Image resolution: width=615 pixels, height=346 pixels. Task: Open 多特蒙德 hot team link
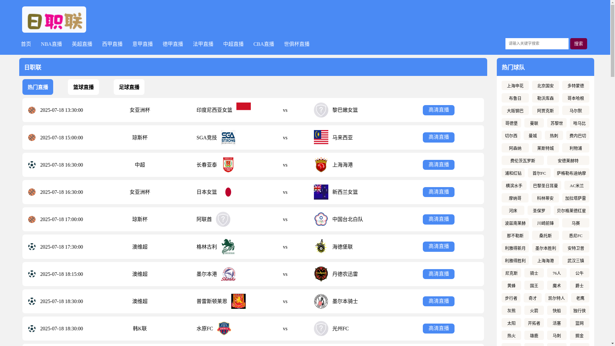(x=576, y=86)
